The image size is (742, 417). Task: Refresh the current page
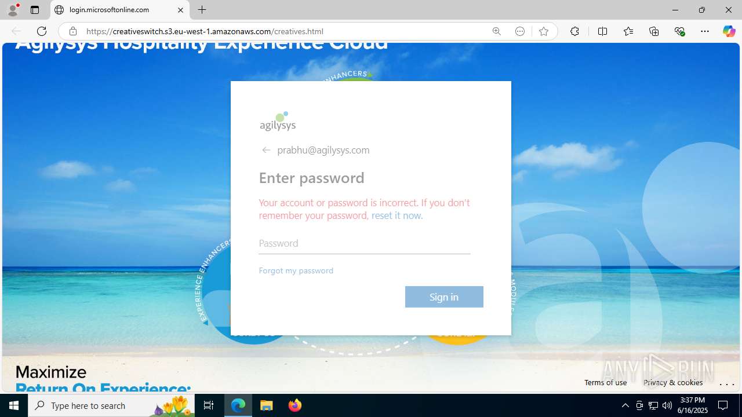[42, 31]
